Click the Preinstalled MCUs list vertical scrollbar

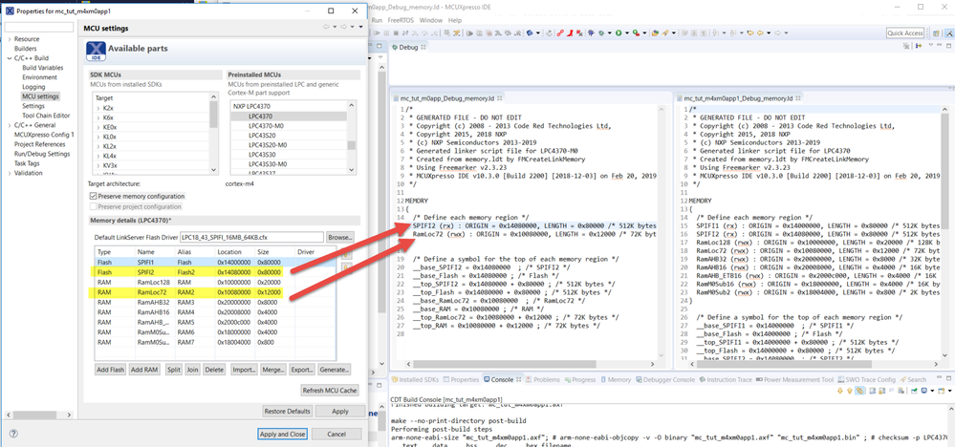tap(352, 137)
